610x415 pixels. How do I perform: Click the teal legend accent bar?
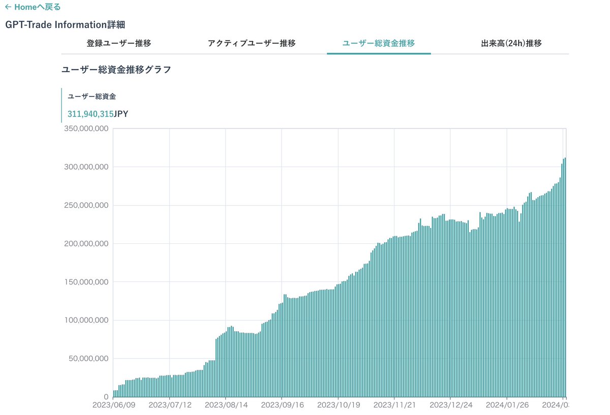tap(62, 105)
